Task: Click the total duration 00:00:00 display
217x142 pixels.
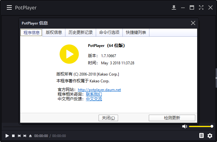Action: (59, 136)
